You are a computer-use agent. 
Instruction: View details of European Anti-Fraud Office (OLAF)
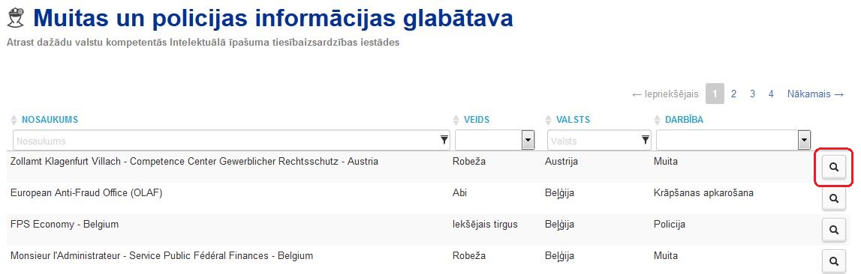coord(833,198)
